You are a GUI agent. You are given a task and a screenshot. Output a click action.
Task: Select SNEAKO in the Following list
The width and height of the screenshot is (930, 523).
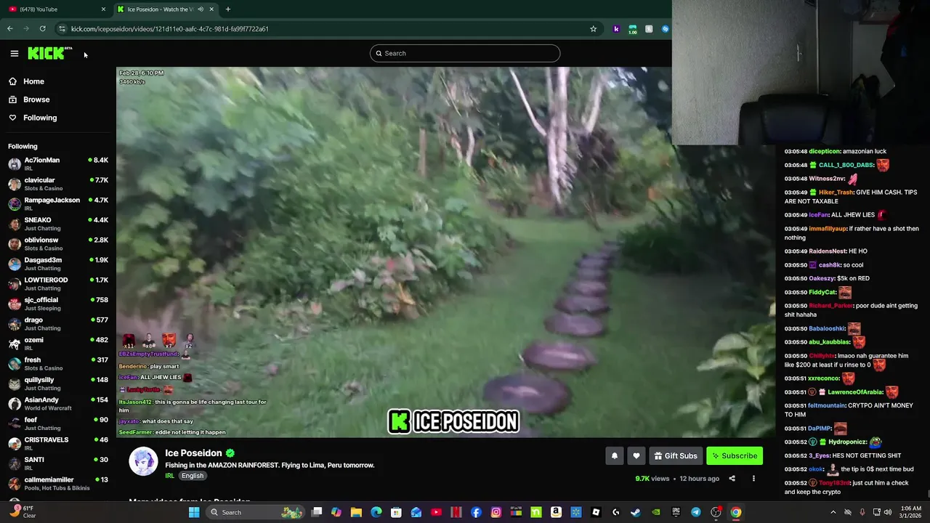58,224
